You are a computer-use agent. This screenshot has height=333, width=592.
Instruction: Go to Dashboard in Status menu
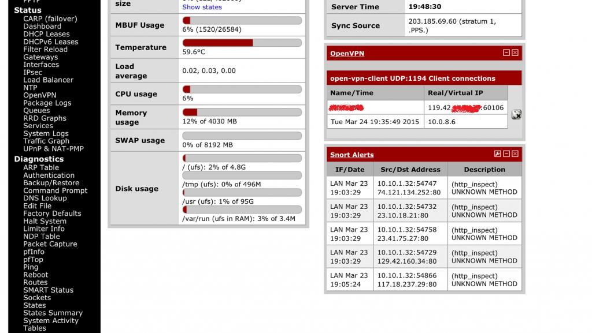coord(42,27)
